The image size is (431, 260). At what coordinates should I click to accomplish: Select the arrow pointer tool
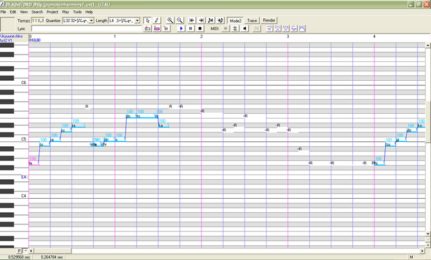(x=147, y=20)
